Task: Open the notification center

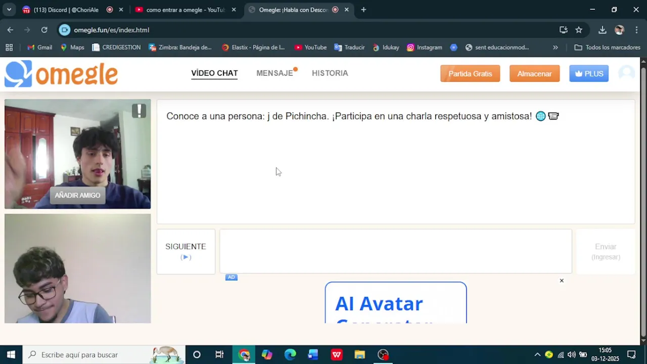Action: (631, 354)
